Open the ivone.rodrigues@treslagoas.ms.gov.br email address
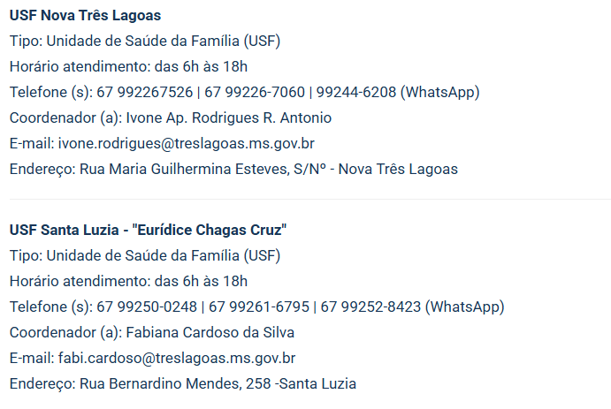Image resolution: width=611 pixels, height=409 pixels. tap(186, 143)
